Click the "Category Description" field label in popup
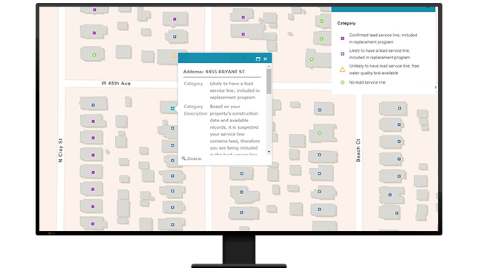Image resolution: width=478 pixels, height=268 pixels. point(195,110)
